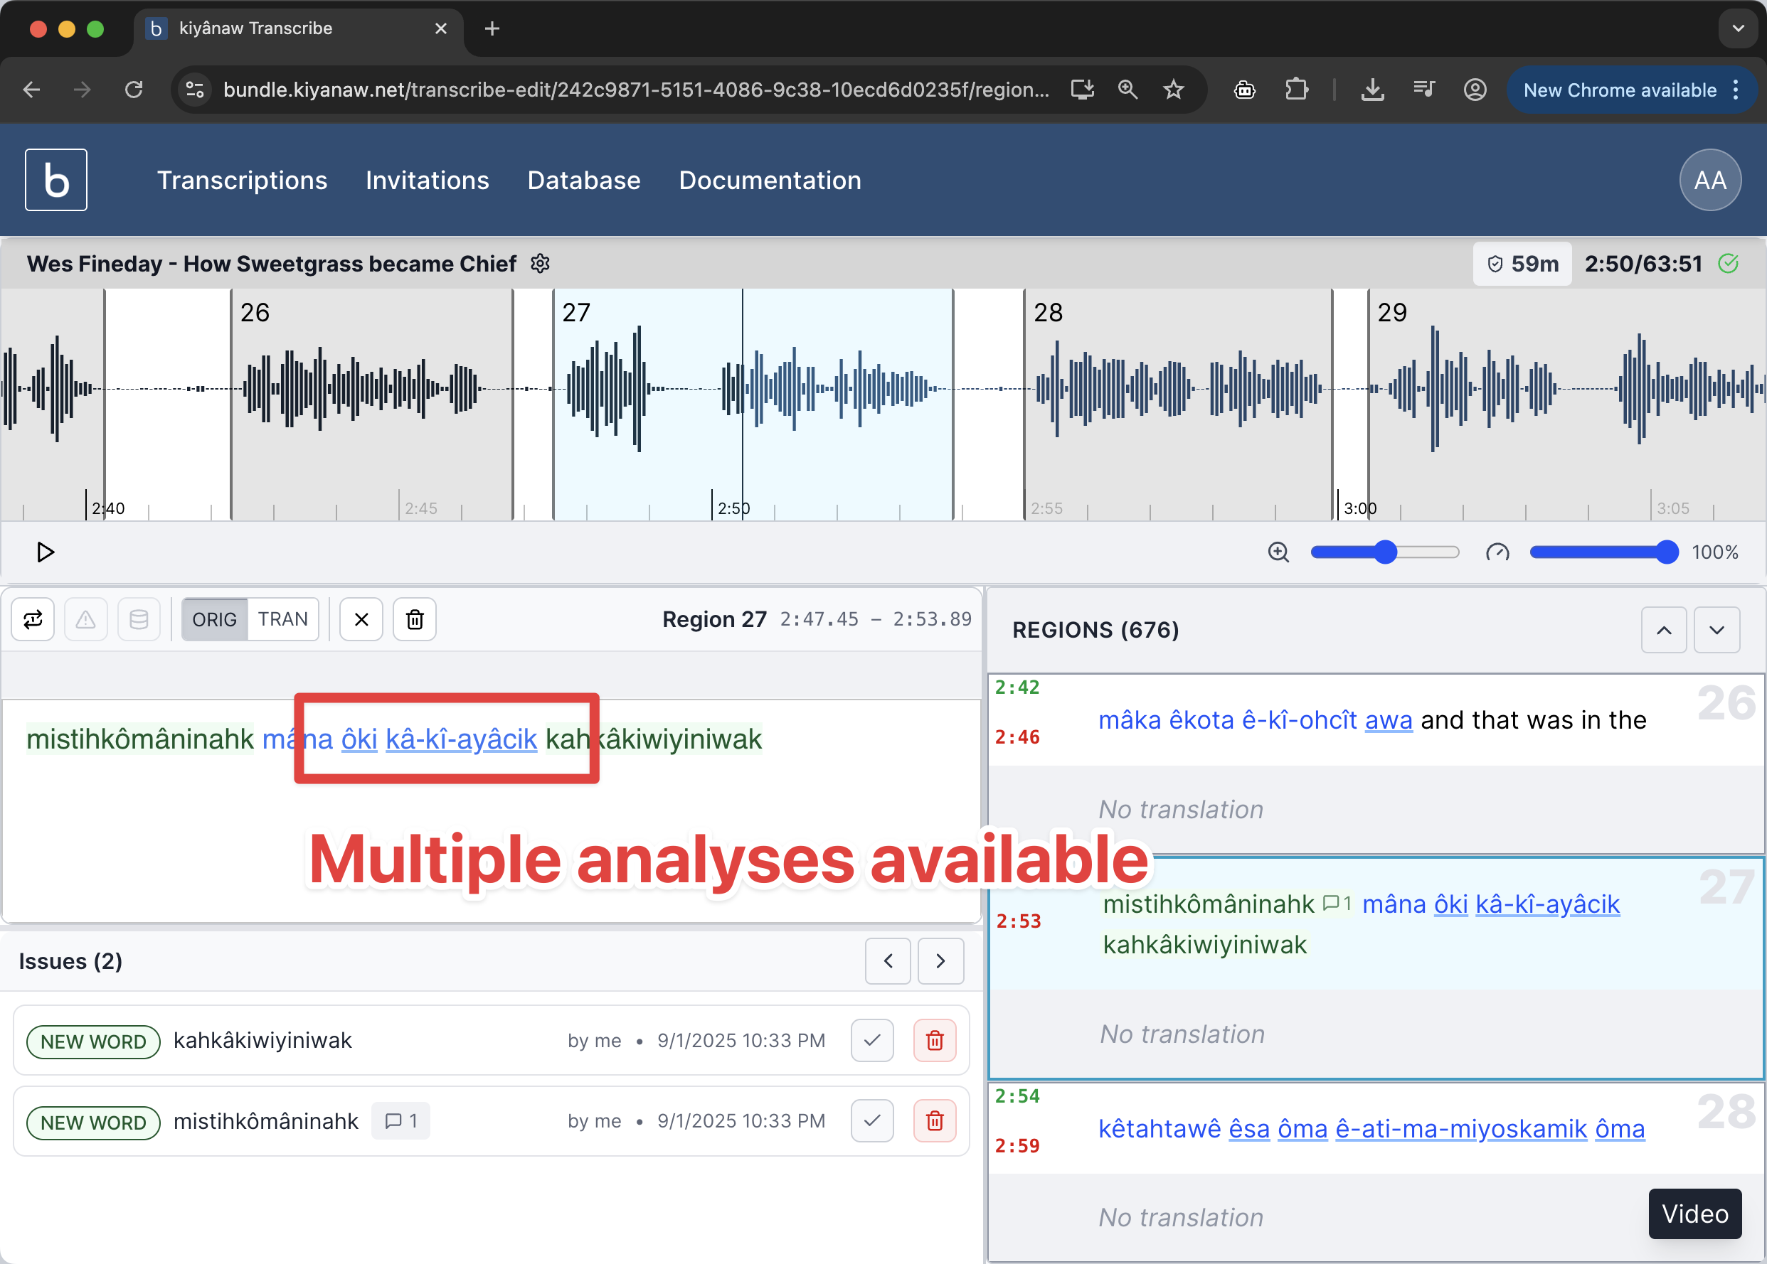
Task: Collapse the REGIONS panel with the up chevron
Action: coord(1664,629)
